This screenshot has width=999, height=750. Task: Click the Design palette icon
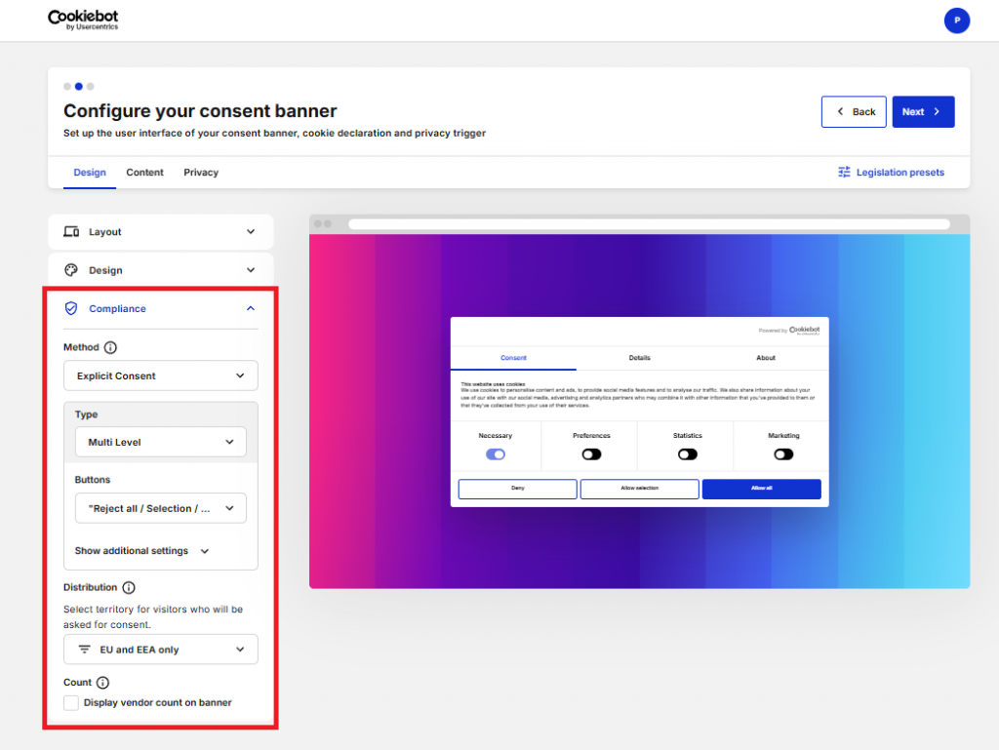pyautogui.click(x=70, y=270)
